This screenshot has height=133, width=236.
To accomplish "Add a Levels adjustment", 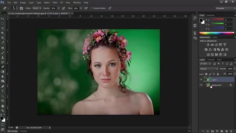I will 212,45.
